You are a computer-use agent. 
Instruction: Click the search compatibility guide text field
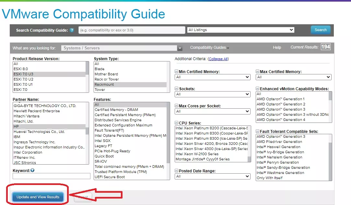pyautogui.click(x=132, y=30)
